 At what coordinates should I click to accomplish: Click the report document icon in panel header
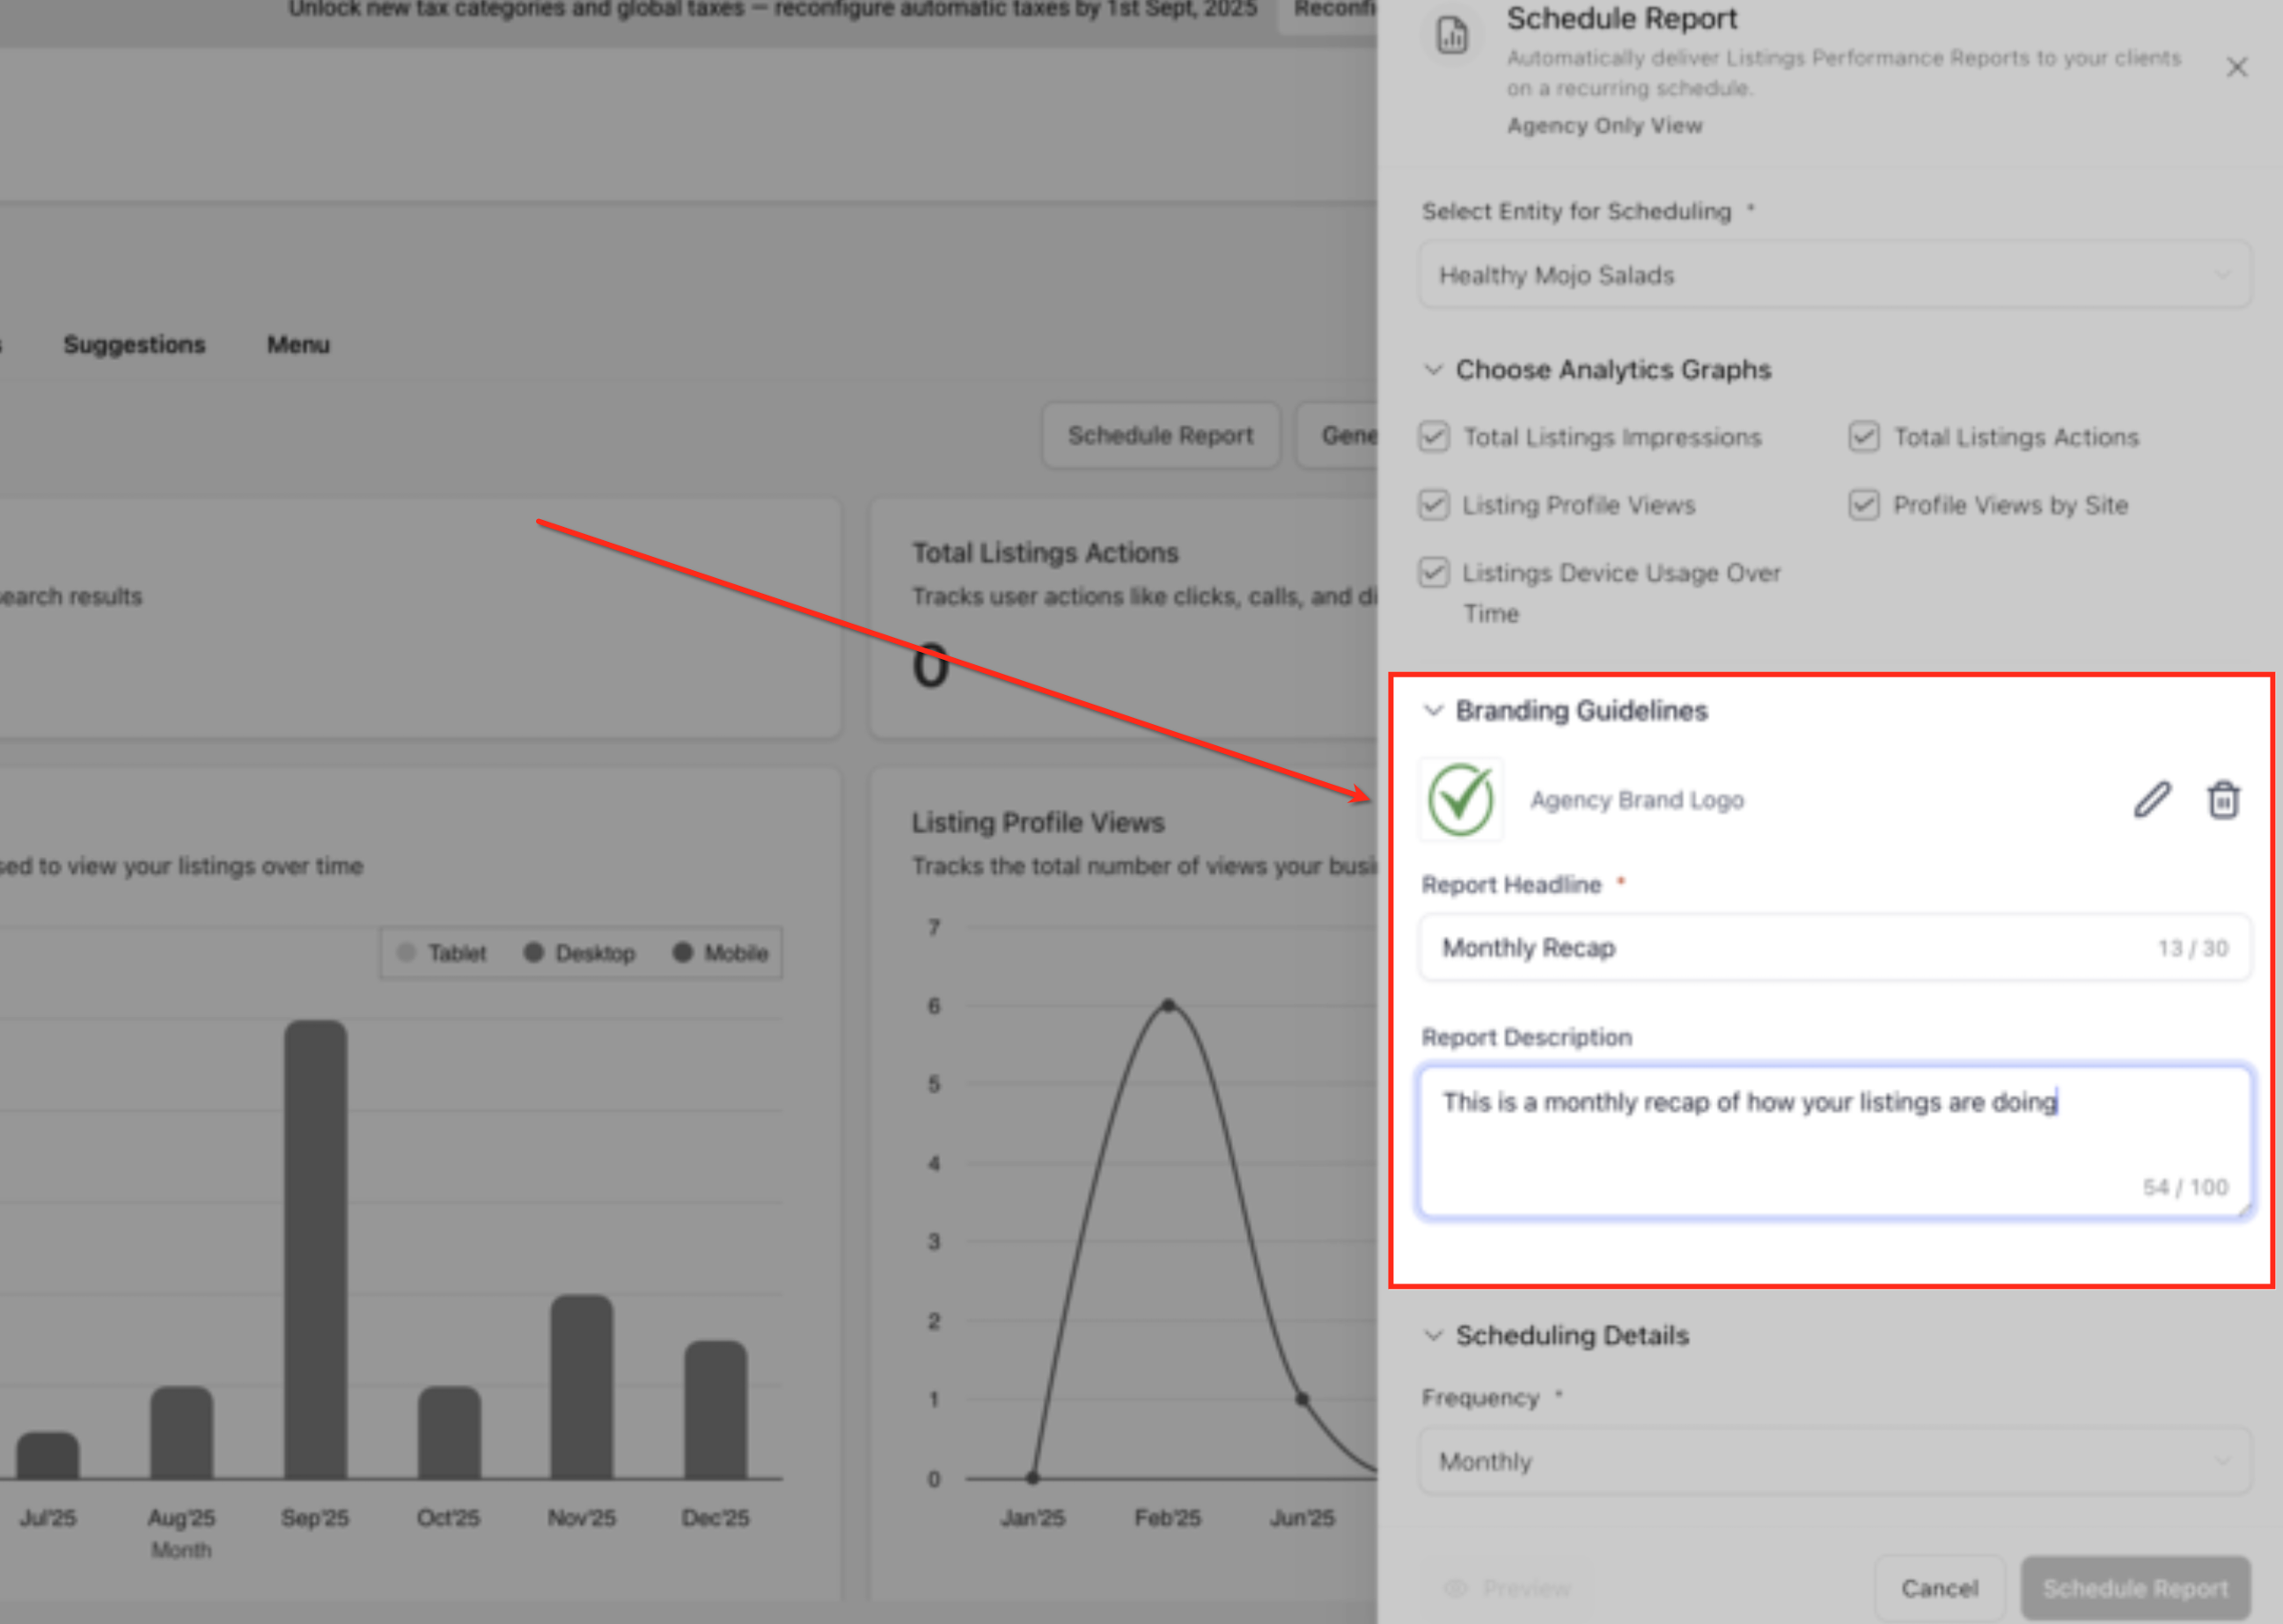click(1451, 36)
